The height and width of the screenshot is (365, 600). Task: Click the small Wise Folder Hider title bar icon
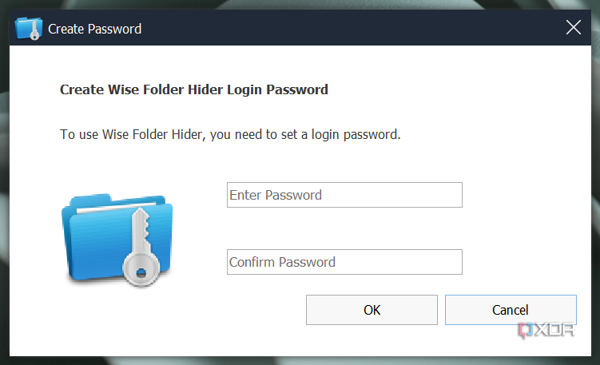coord(28,29)
